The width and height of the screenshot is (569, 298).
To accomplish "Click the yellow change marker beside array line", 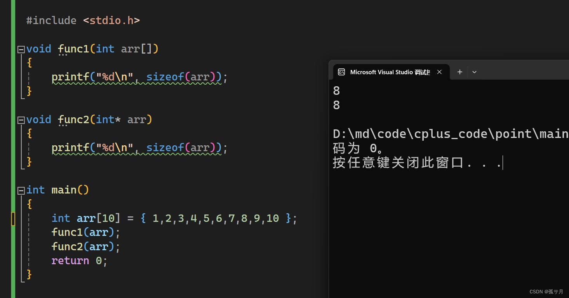I will pyautogui.click(x=13, y=219).
